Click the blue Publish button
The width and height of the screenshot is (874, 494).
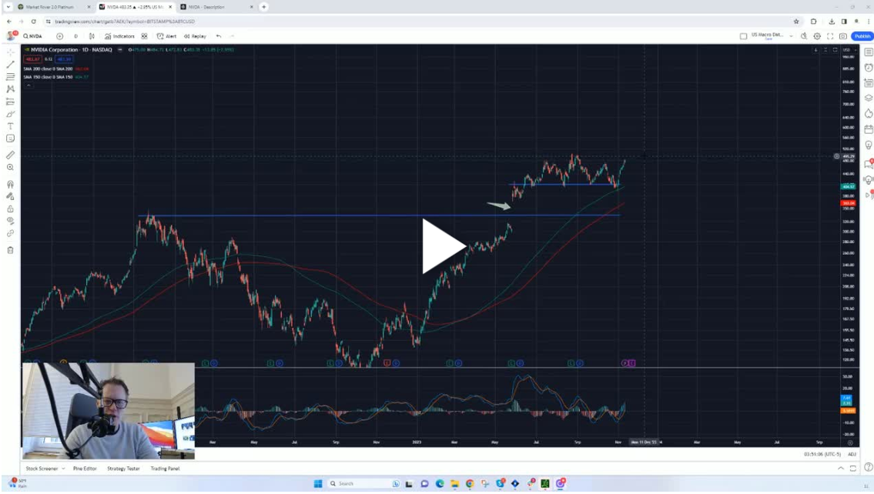pyautogui.click(x=862, y=36)
